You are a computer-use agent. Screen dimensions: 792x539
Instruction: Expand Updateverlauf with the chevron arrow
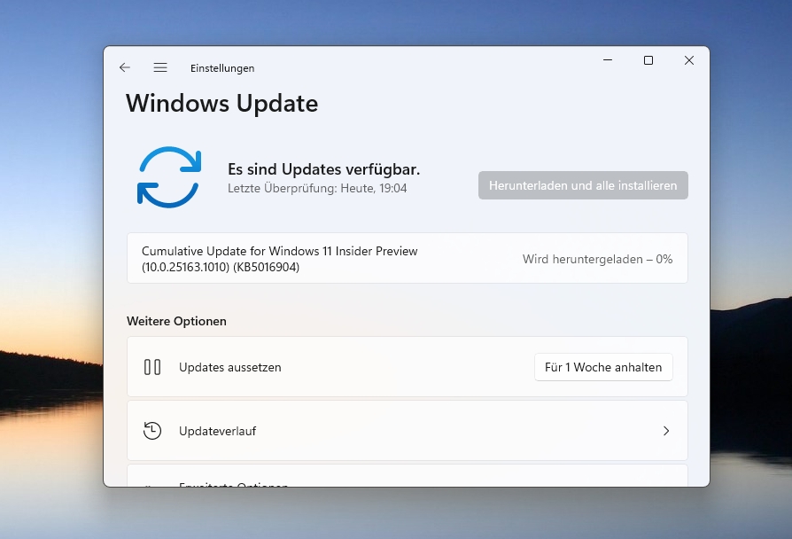coord(666,431)
